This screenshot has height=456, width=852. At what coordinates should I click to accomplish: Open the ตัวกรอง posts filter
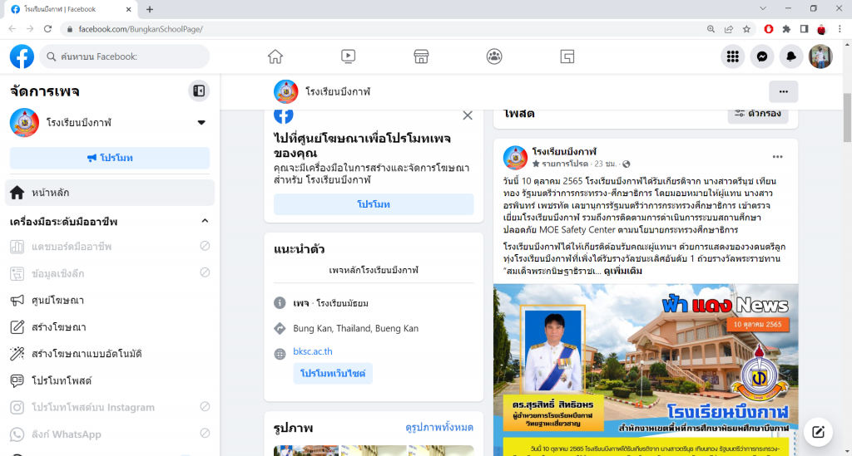pyautogui.click(x=758, y=113)
